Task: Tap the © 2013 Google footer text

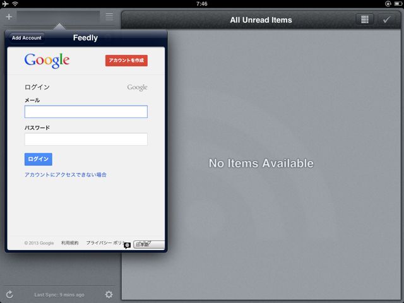Action: [x=39, y=243]
